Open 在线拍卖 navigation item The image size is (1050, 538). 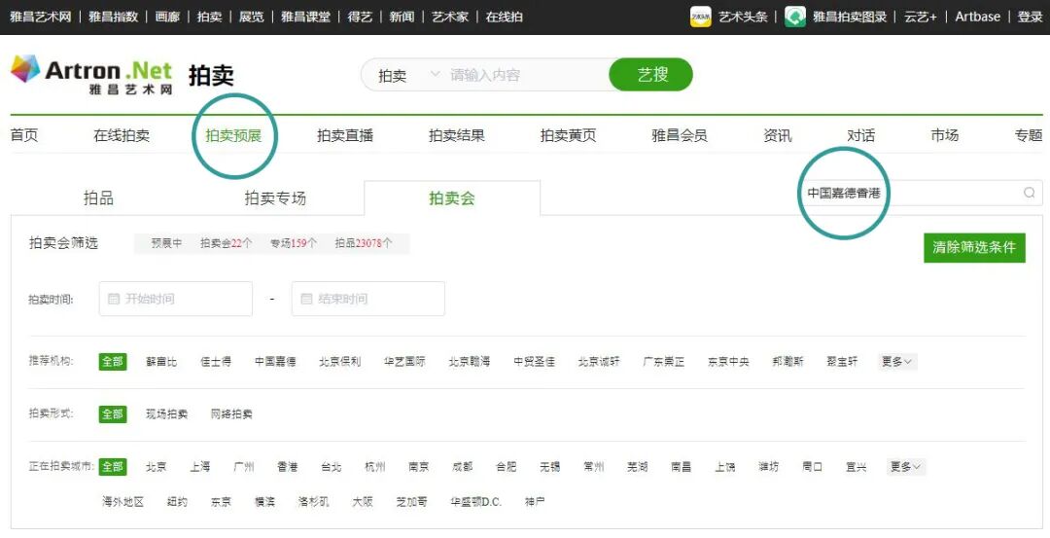click(x=122, y=135)
